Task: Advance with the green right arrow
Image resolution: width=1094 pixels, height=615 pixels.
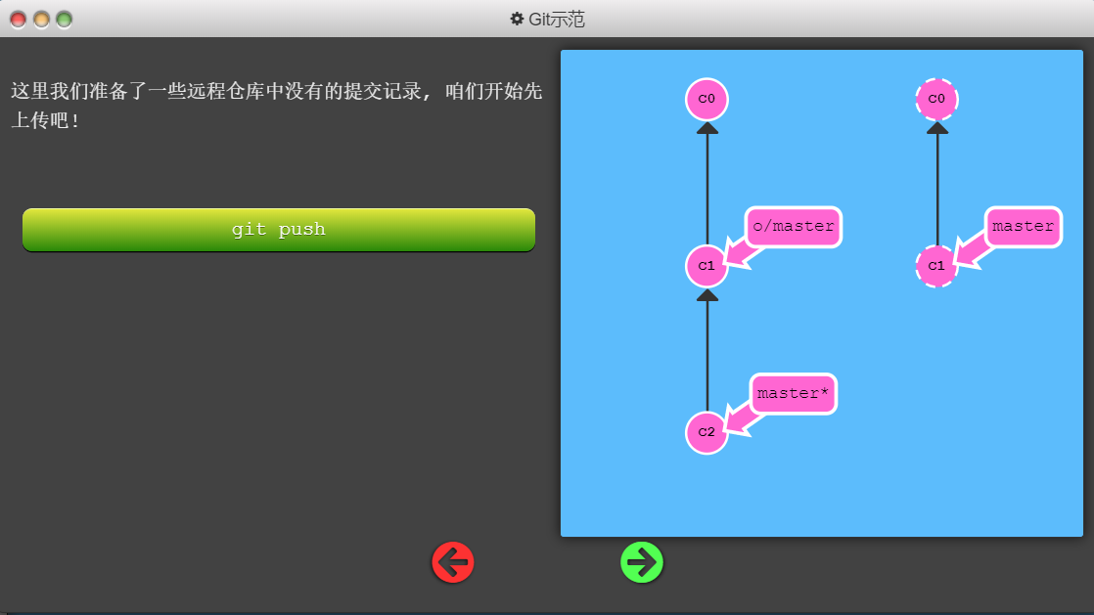Action: point(642,562)
